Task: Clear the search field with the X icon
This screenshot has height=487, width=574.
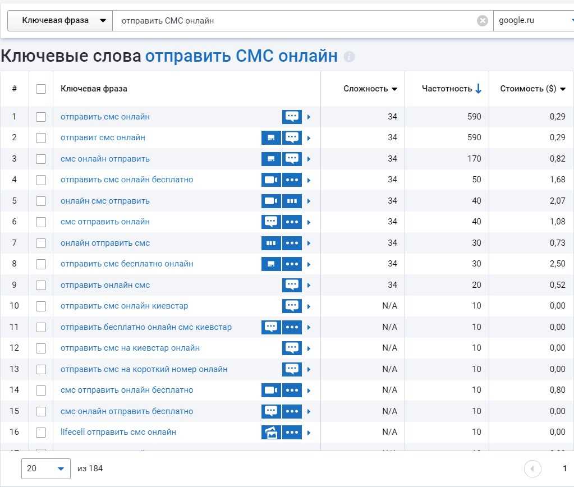Action: [483, 21]
